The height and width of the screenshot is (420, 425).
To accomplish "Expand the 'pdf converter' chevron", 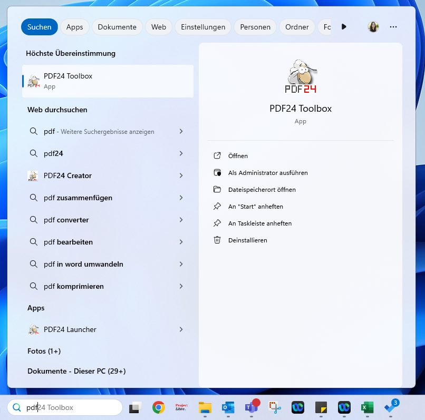I will click(181, 220).
